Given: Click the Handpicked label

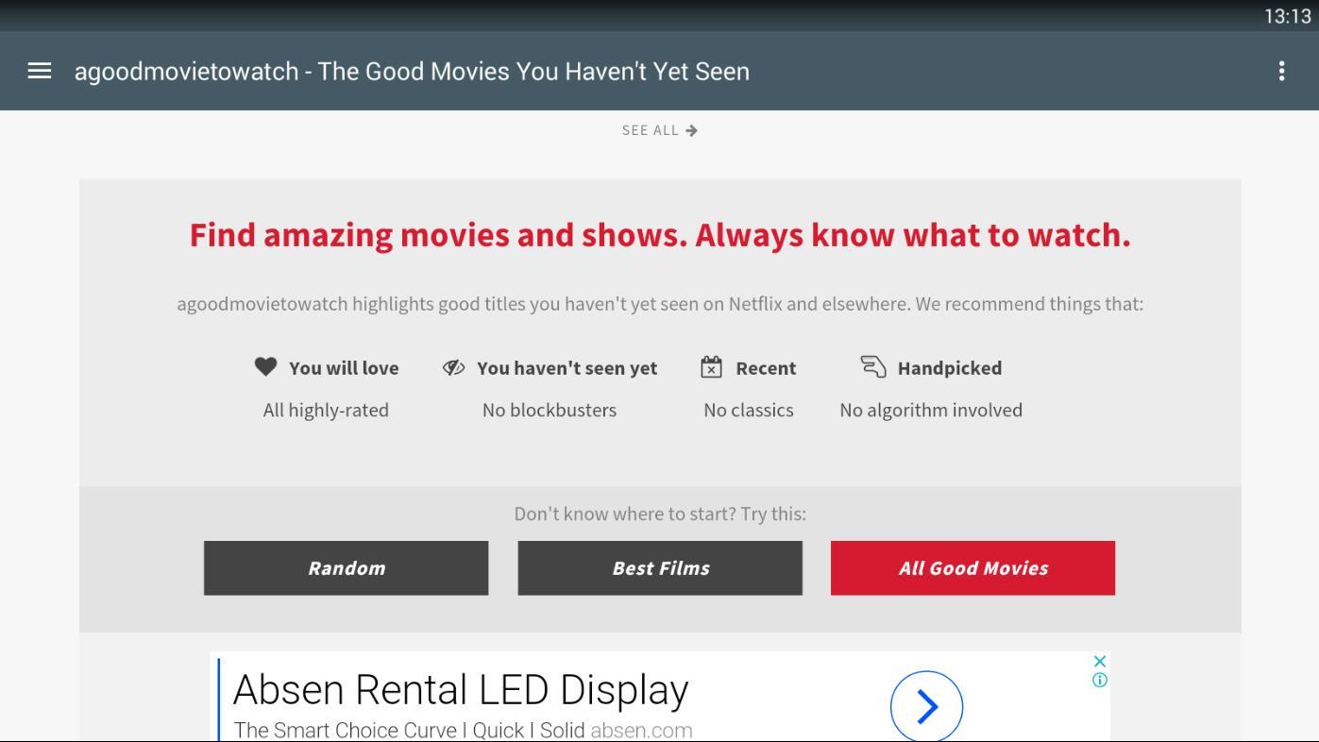Looking at the screenshot, I should [950, 368].
